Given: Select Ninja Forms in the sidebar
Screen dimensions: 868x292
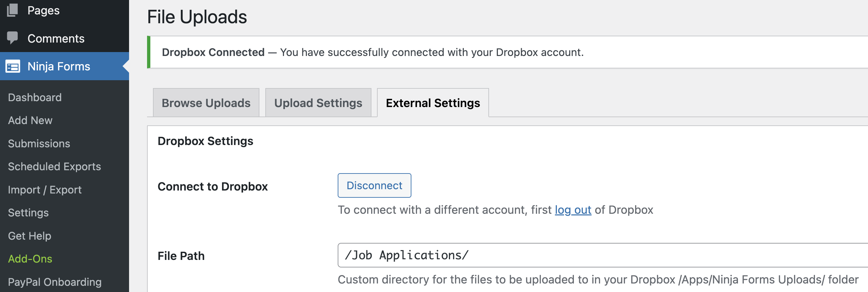Looking at the screenshot, I should pos(64,66).
